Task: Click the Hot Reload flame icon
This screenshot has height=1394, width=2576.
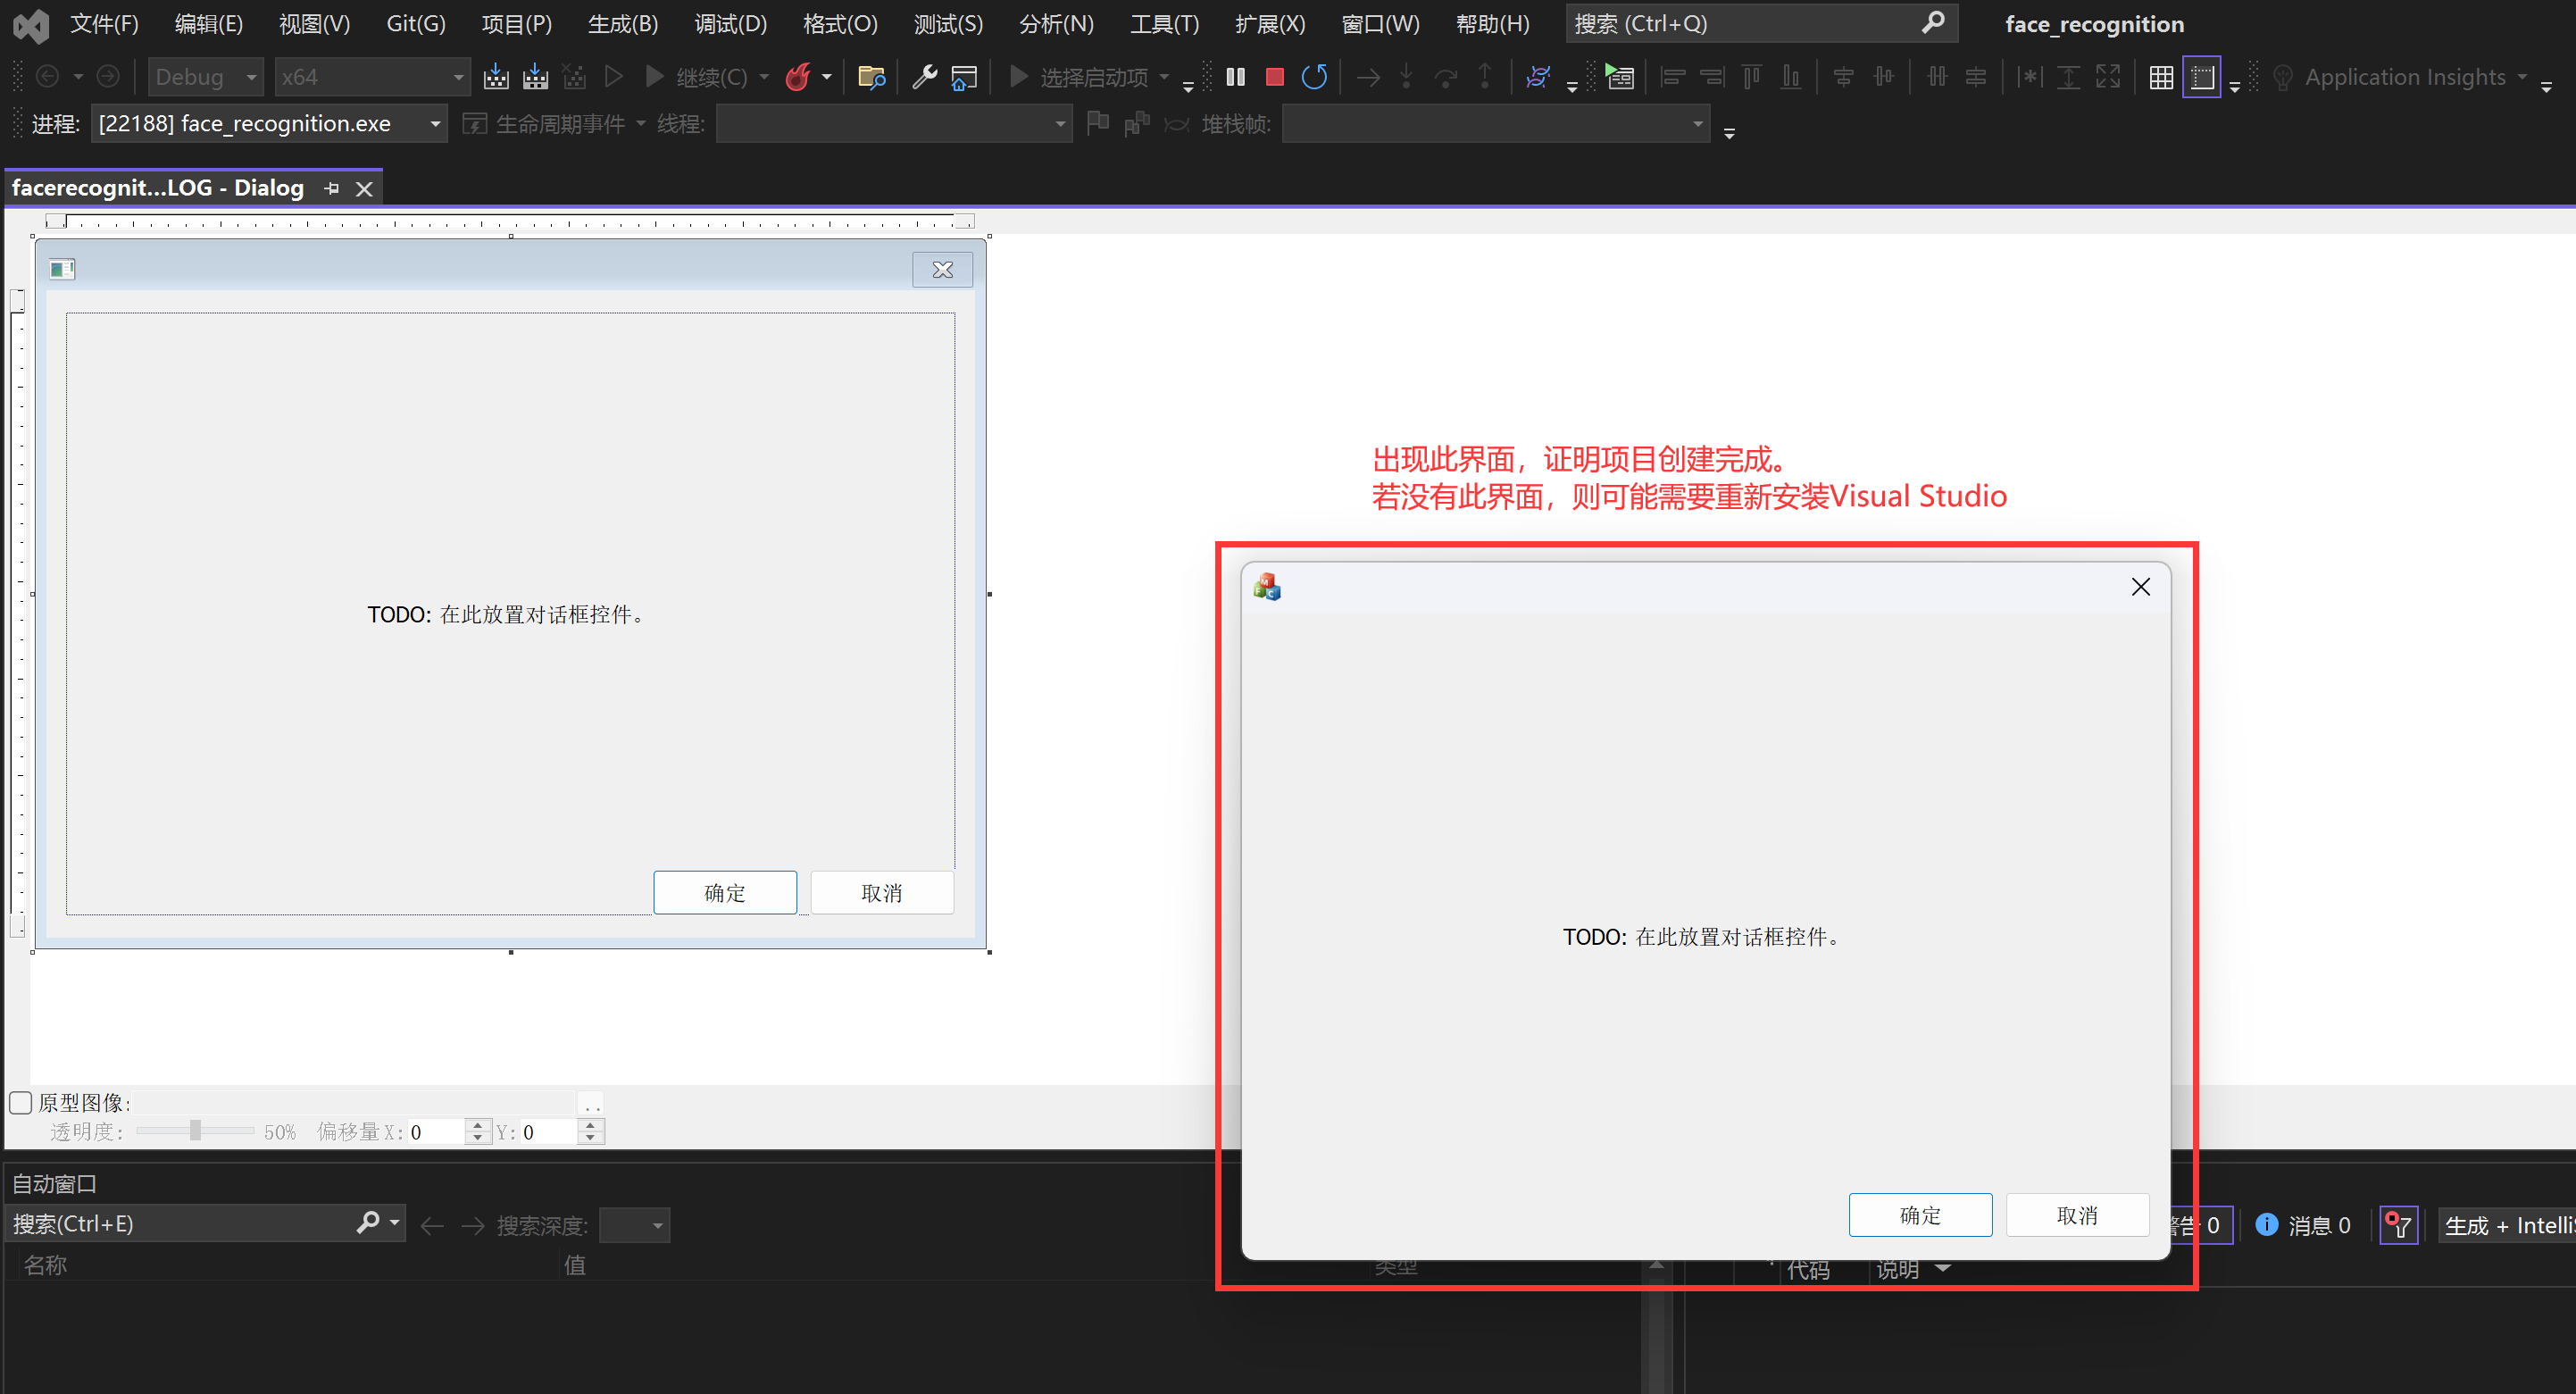Action: 797,77
